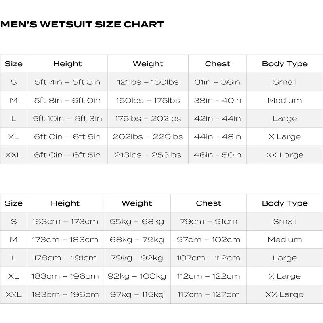Screen dimensions: 323x323
Task: Select the 202lbs – 220lbs weight cell
Action: tap(148, 137)
